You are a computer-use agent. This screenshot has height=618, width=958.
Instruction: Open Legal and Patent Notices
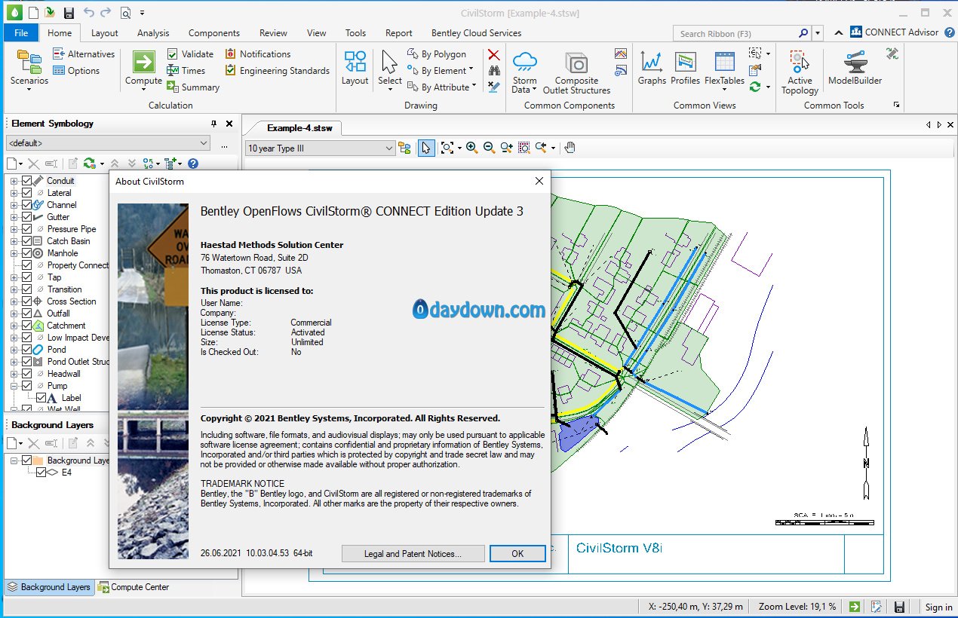pyautogui.click(x=413, y=554)
